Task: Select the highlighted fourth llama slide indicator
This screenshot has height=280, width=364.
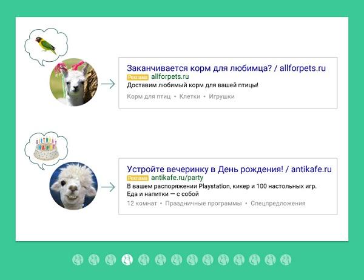Action: tap(127, 259)
